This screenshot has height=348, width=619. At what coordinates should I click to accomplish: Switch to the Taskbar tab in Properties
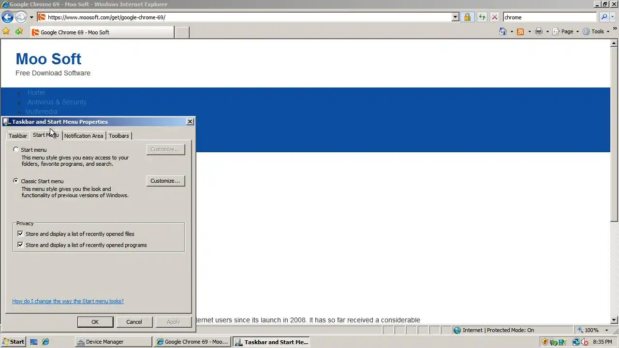18,136
